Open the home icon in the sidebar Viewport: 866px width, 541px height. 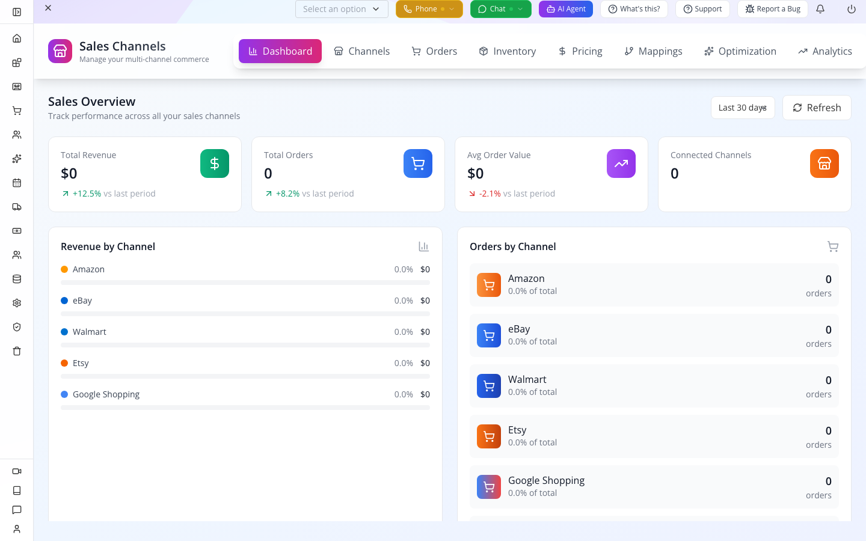pos(17,38)
